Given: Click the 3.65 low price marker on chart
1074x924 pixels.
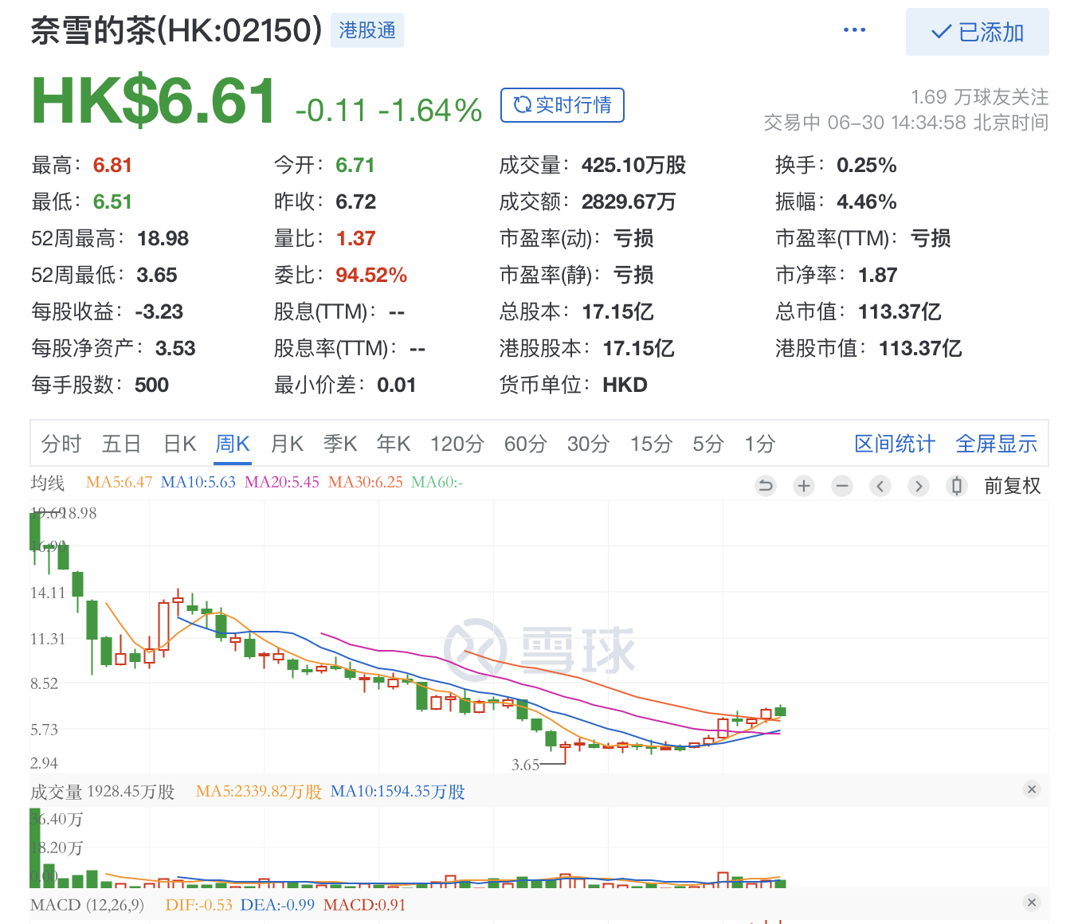Looking at the screenshot, I should [526, 765].
